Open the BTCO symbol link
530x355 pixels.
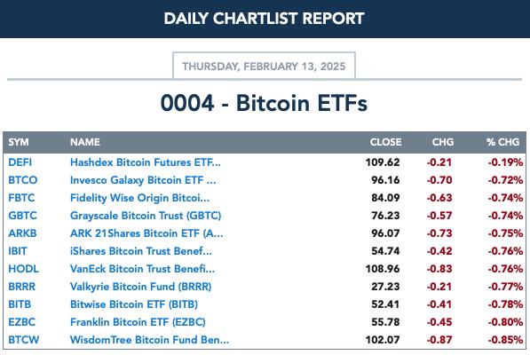(23, 180)
